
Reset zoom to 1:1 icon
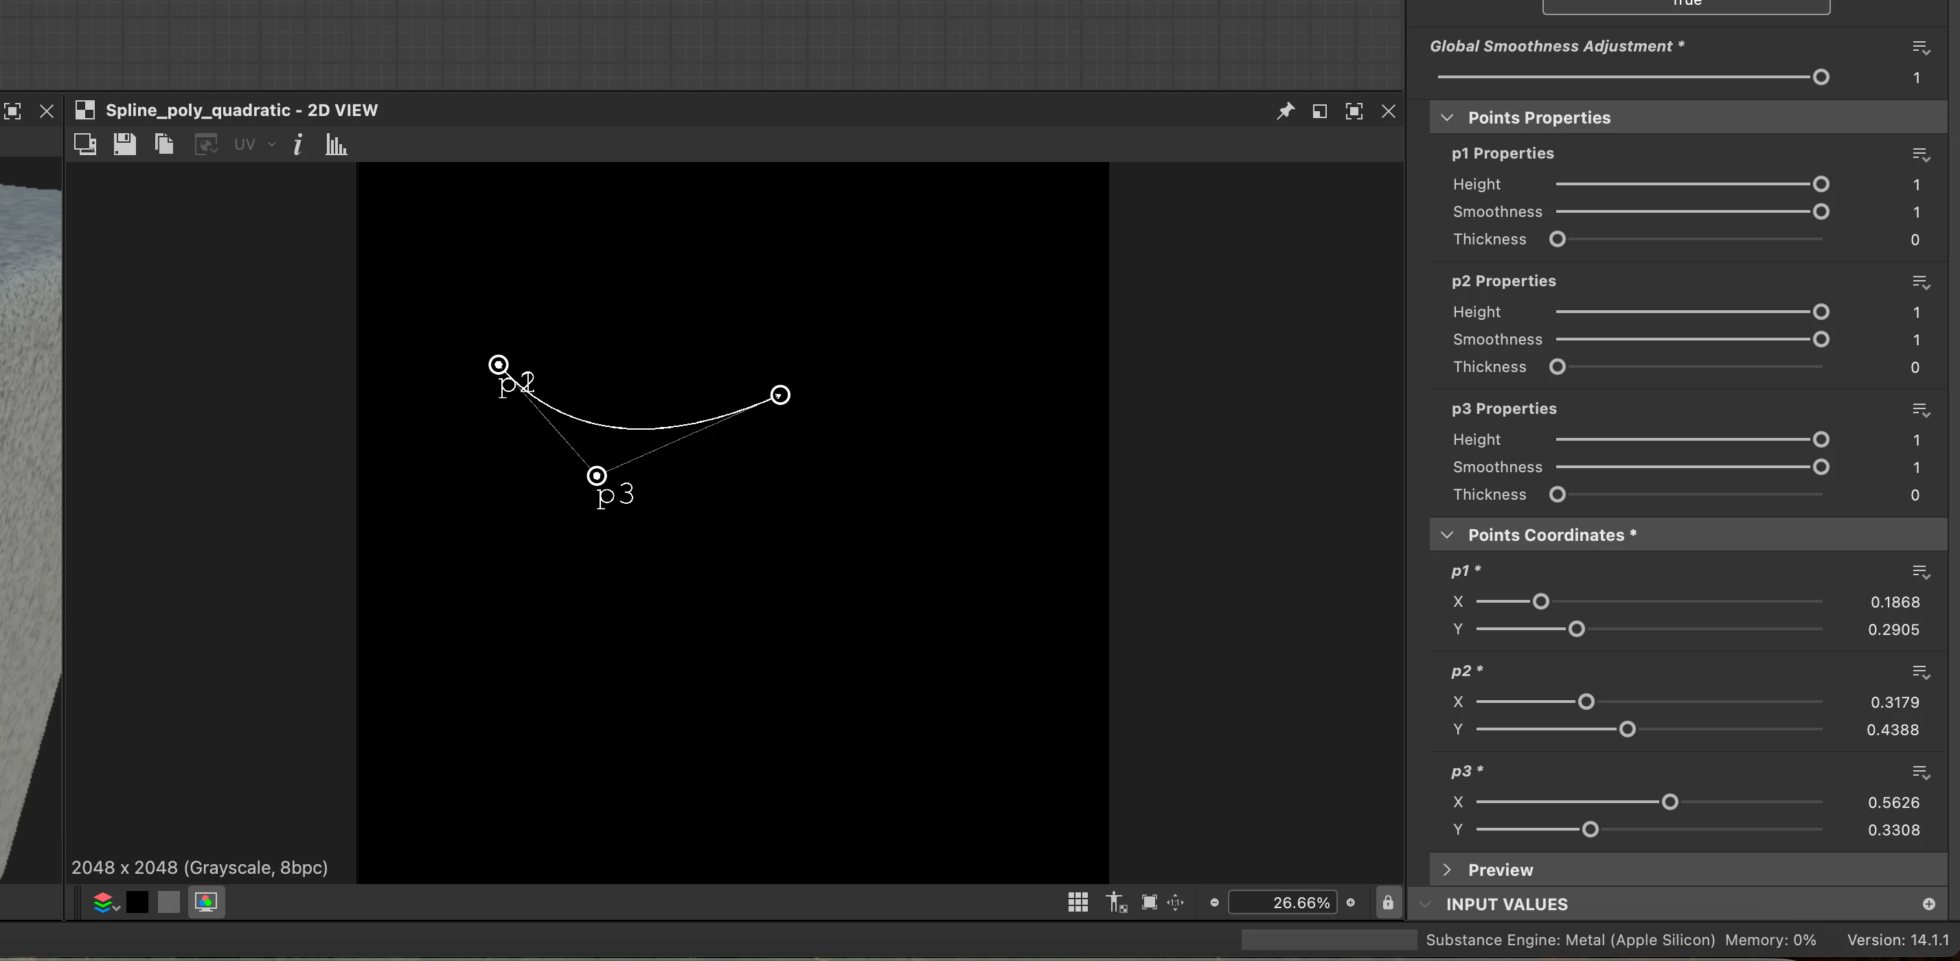click(x=1176, y=903)
